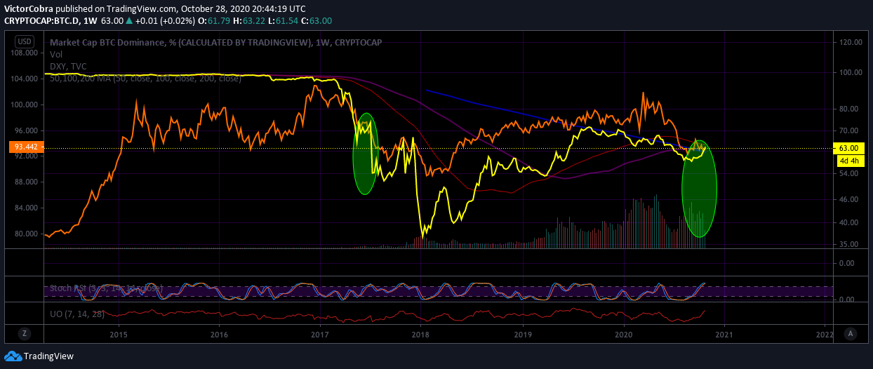Select the Stoch RSI indicator legend
This screenshot has height=369, width=873.
point(106,288)
